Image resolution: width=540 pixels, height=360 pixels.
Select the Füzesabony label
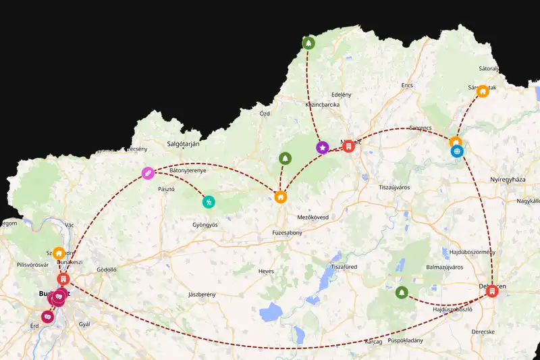(288, 233)
